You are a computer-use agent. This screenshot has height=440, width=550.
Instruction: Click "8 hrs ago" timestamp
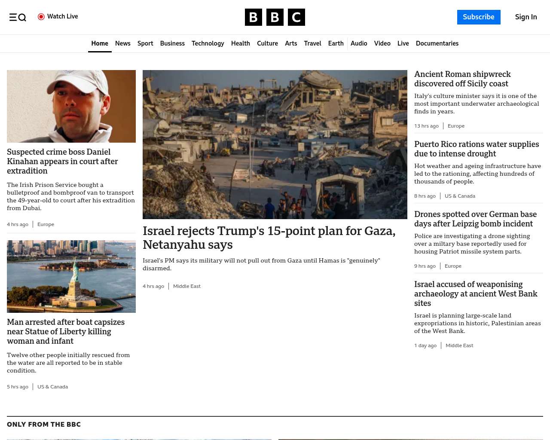coord(425,196)
